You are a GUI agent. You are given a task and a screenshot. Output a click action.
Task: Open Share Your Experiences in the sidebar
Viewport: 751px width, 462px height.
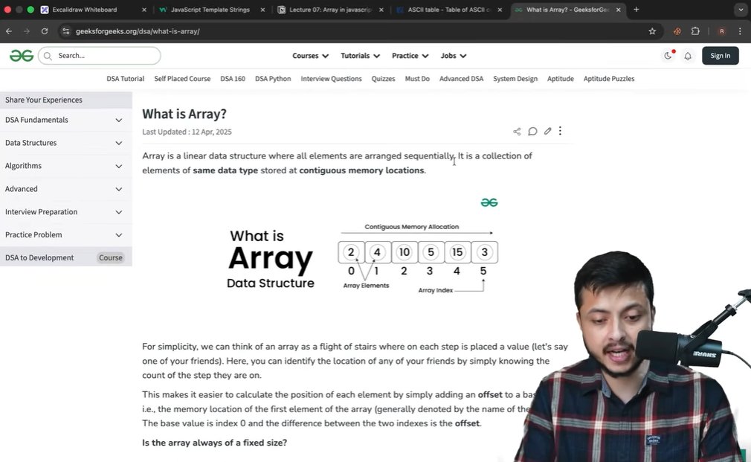(x=65, y=100)
